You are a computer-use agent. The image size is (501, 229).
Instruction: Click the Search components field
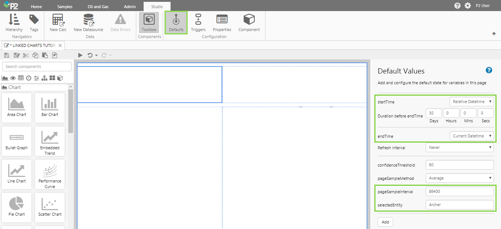(37, 66)
